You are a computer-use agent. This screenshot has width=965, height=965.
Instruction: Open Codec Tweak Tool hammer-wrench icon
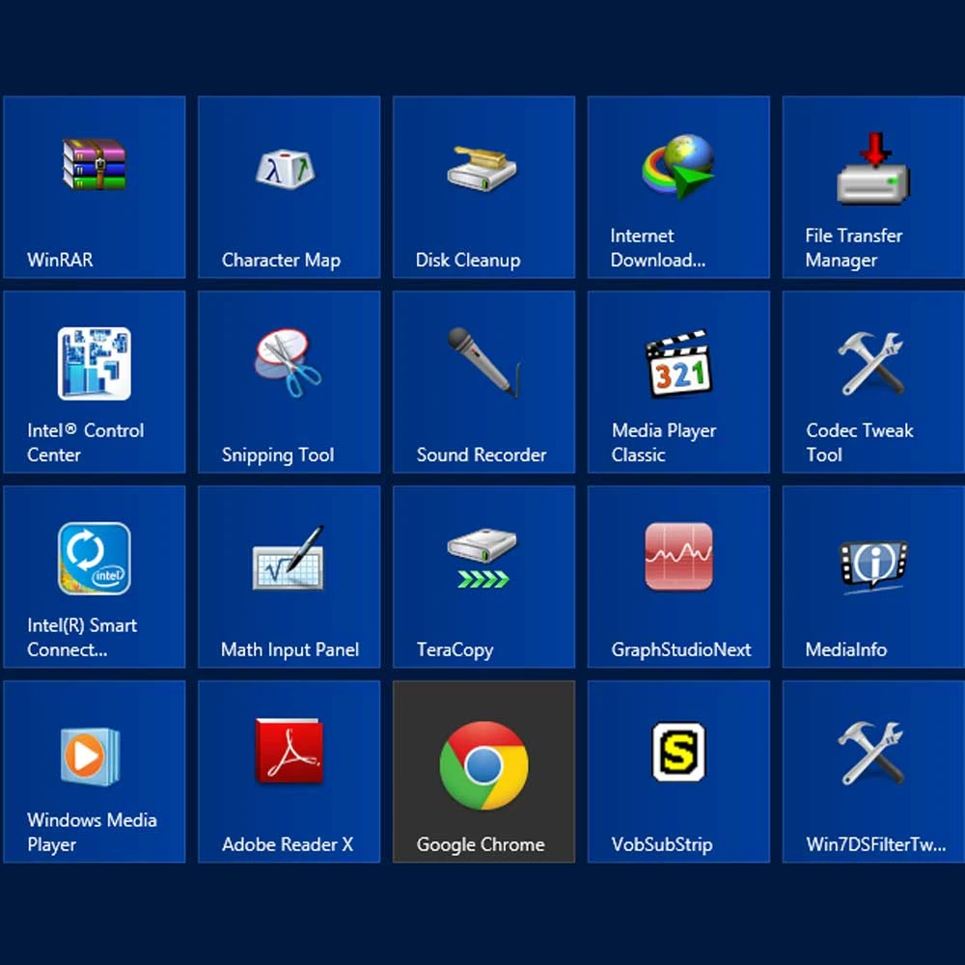click(872, 363)
